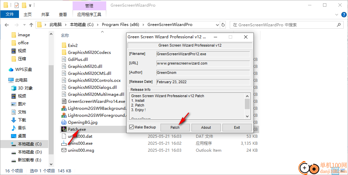Viewport: 348px width, 175px height.
Task: Open the office folder in sidebar
Action: 23,43
